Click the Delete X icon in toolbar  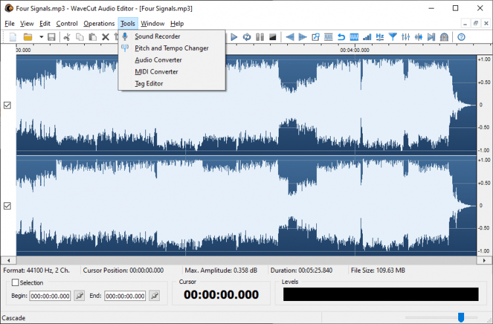(x=105, y=37)
